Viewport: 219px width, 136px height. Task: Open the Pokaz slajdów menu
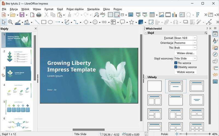tap(75, 9)
